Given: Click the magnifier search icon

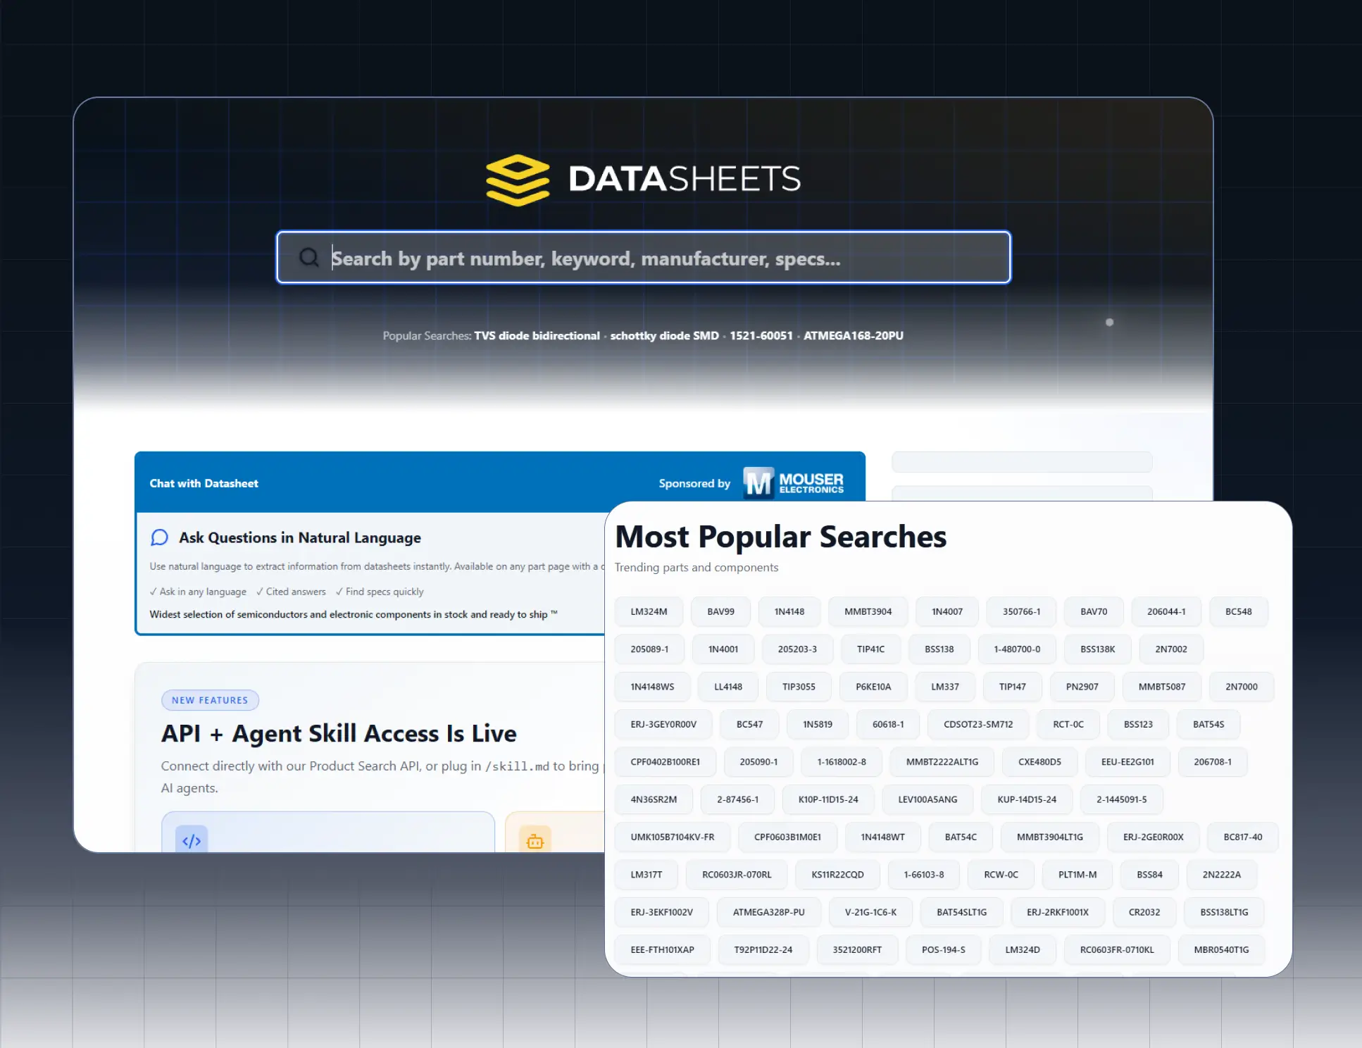Looking at the screenshot, I should 308,257.
